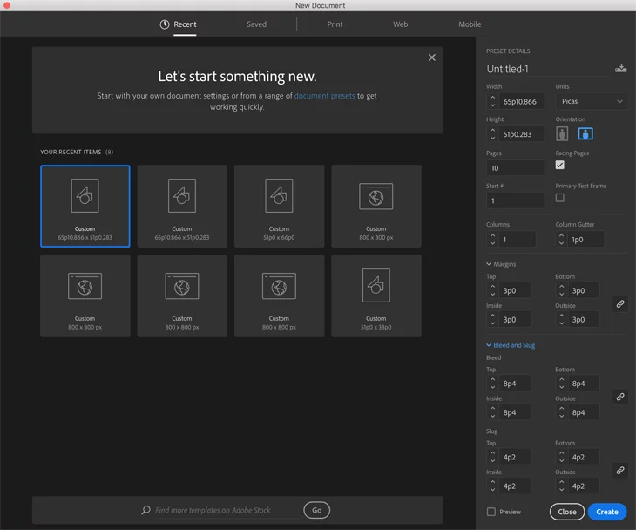Viewport: 636px width, 530px height.
Task: Click the Width field 65p10.866
Action: (x=522, y=101)
